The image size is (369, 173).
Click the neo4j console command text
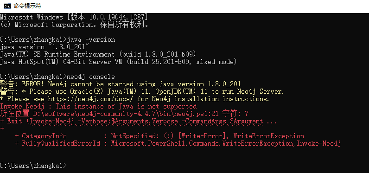click(x=91, y=77)
